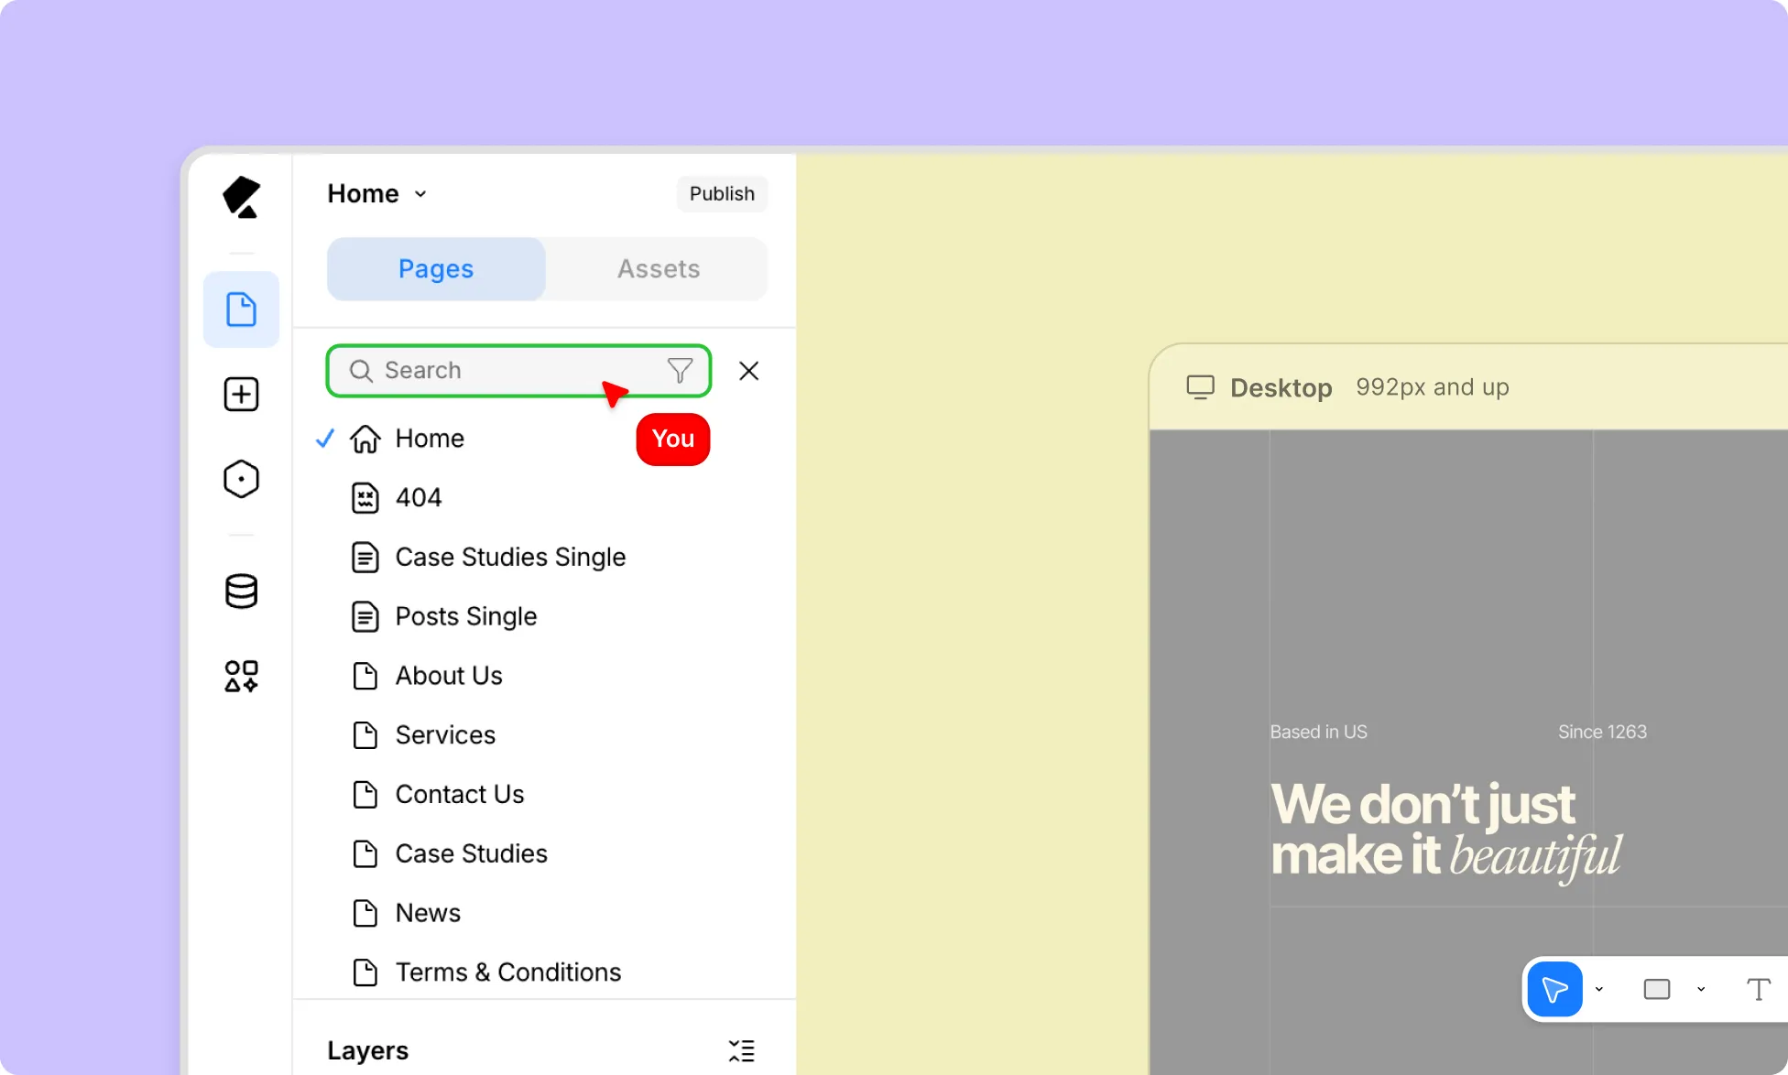
Task: Open the Components hexagon icon
Action: pos(242,479)
